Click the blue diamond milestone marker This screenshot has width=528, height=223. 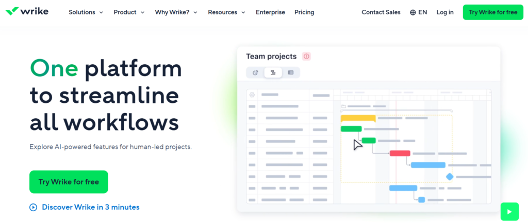pyautogui.click(x=449, y=177)
